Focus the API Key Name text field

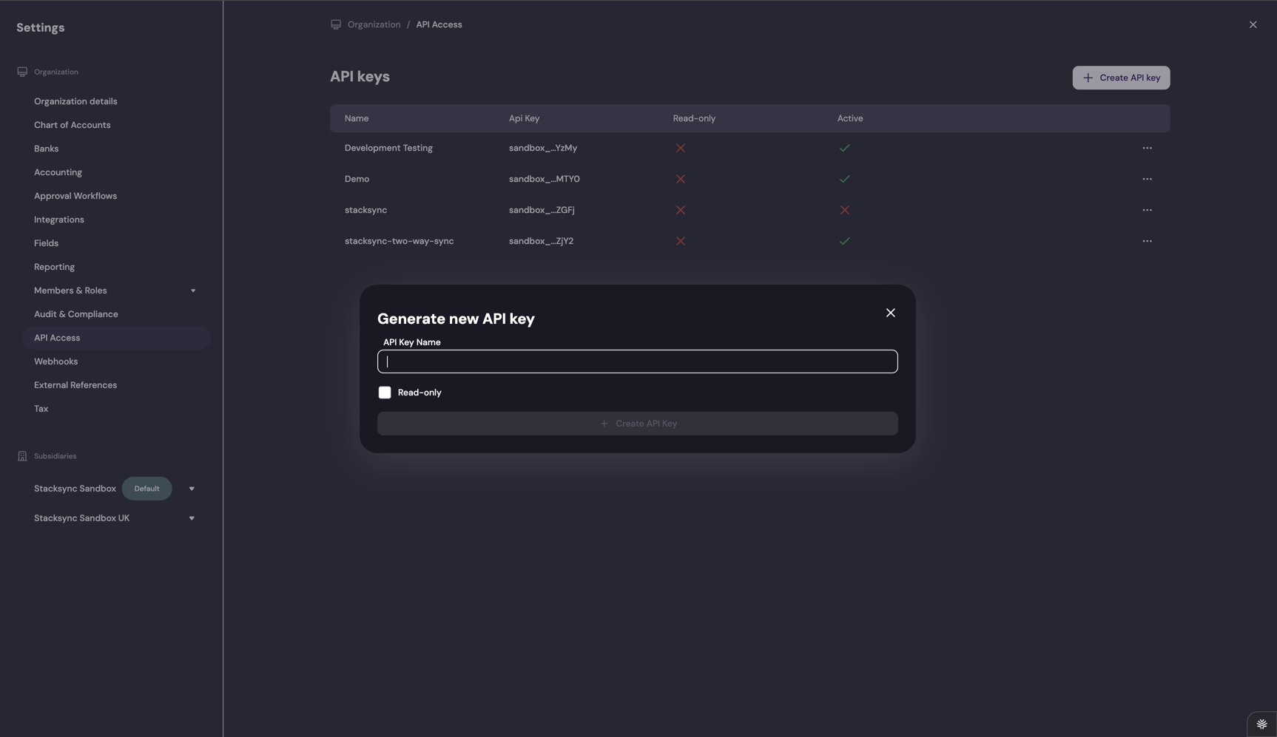637,361
